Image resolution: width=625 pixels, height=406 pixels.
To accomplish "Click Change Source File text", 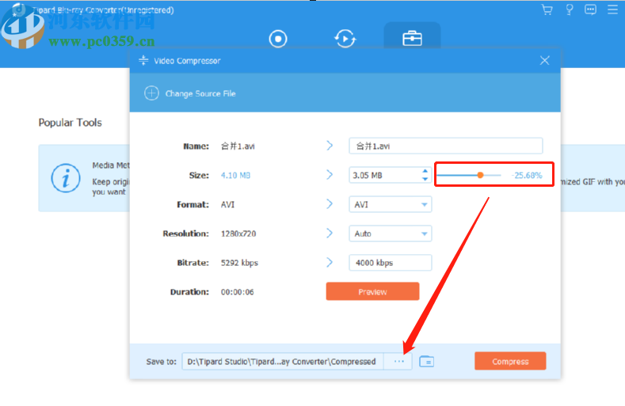I will pos(200,93).
